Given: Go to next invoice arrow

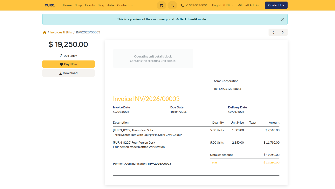Looking at the screenshot, I should coord(283,32).
